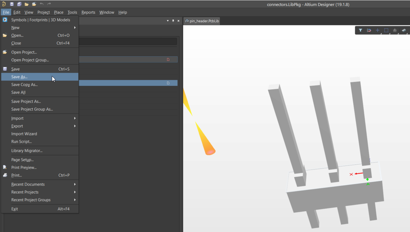Click the dashed rectangle selection icon
The width and height of the screenshot is (410, 232).
click(x=386, y=30)
